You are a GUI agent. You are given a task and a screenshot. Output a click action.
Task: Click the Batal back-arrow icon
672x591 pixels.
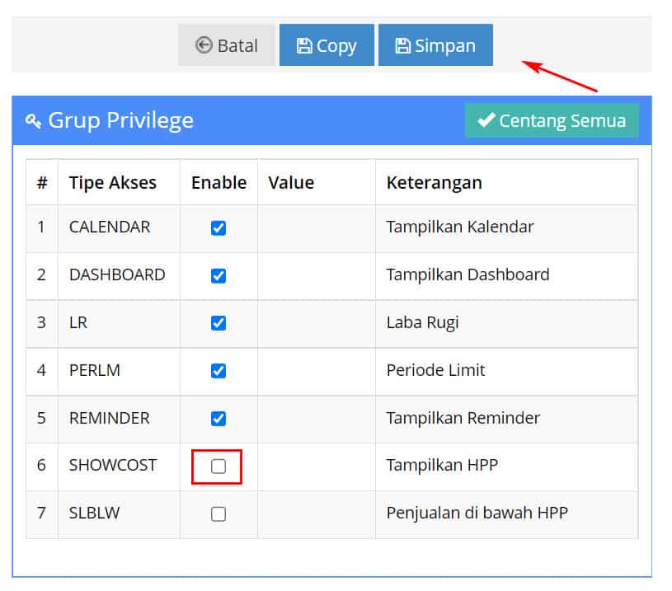pyautogui.click(x=204, y=45)
